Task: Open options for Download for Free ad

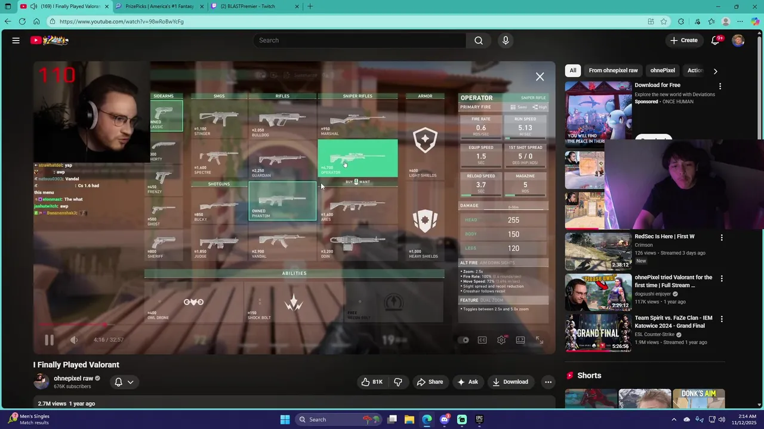Action: click(720, 86)
